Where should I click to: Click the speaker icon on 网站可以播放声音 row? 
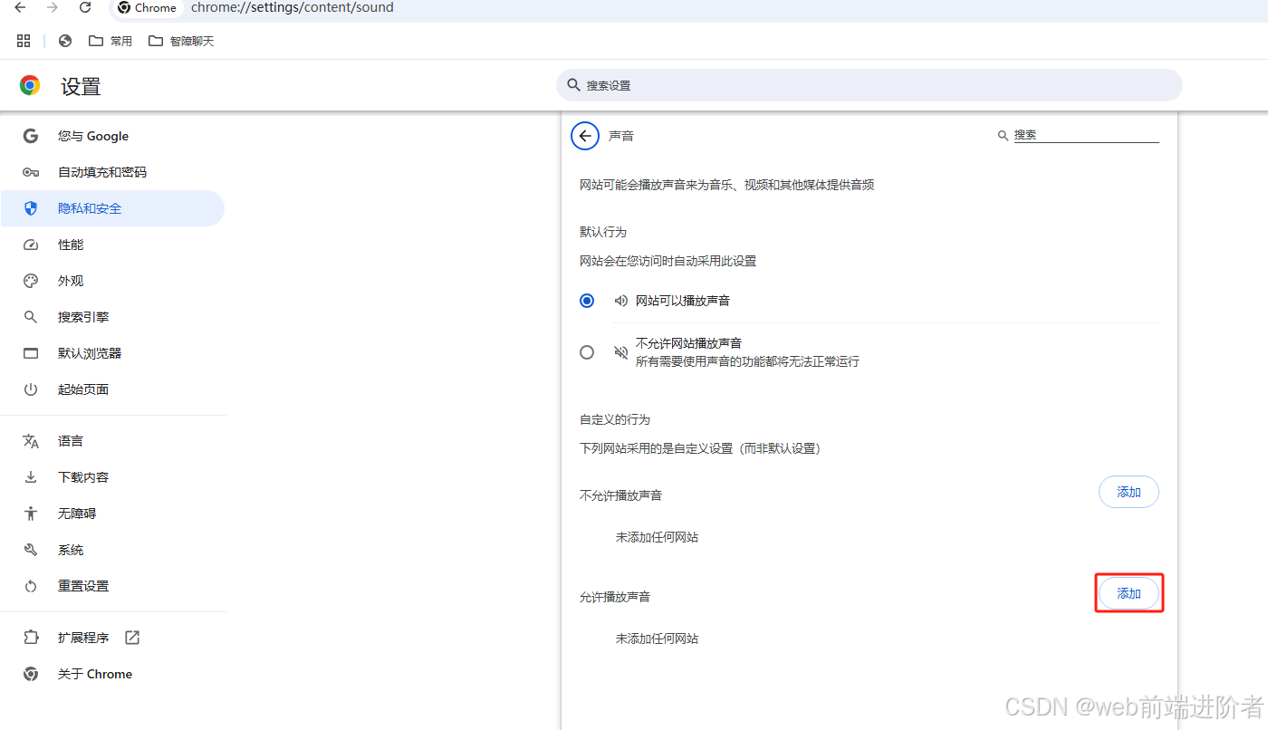[620, 300]
